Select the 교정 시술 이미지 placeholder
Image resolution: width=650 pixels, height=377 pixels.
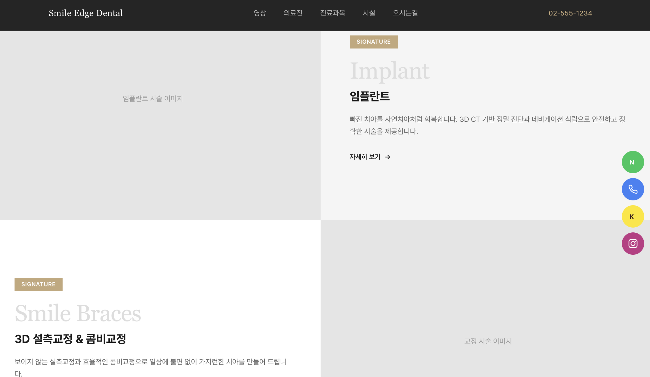click(x=487, y=341)
